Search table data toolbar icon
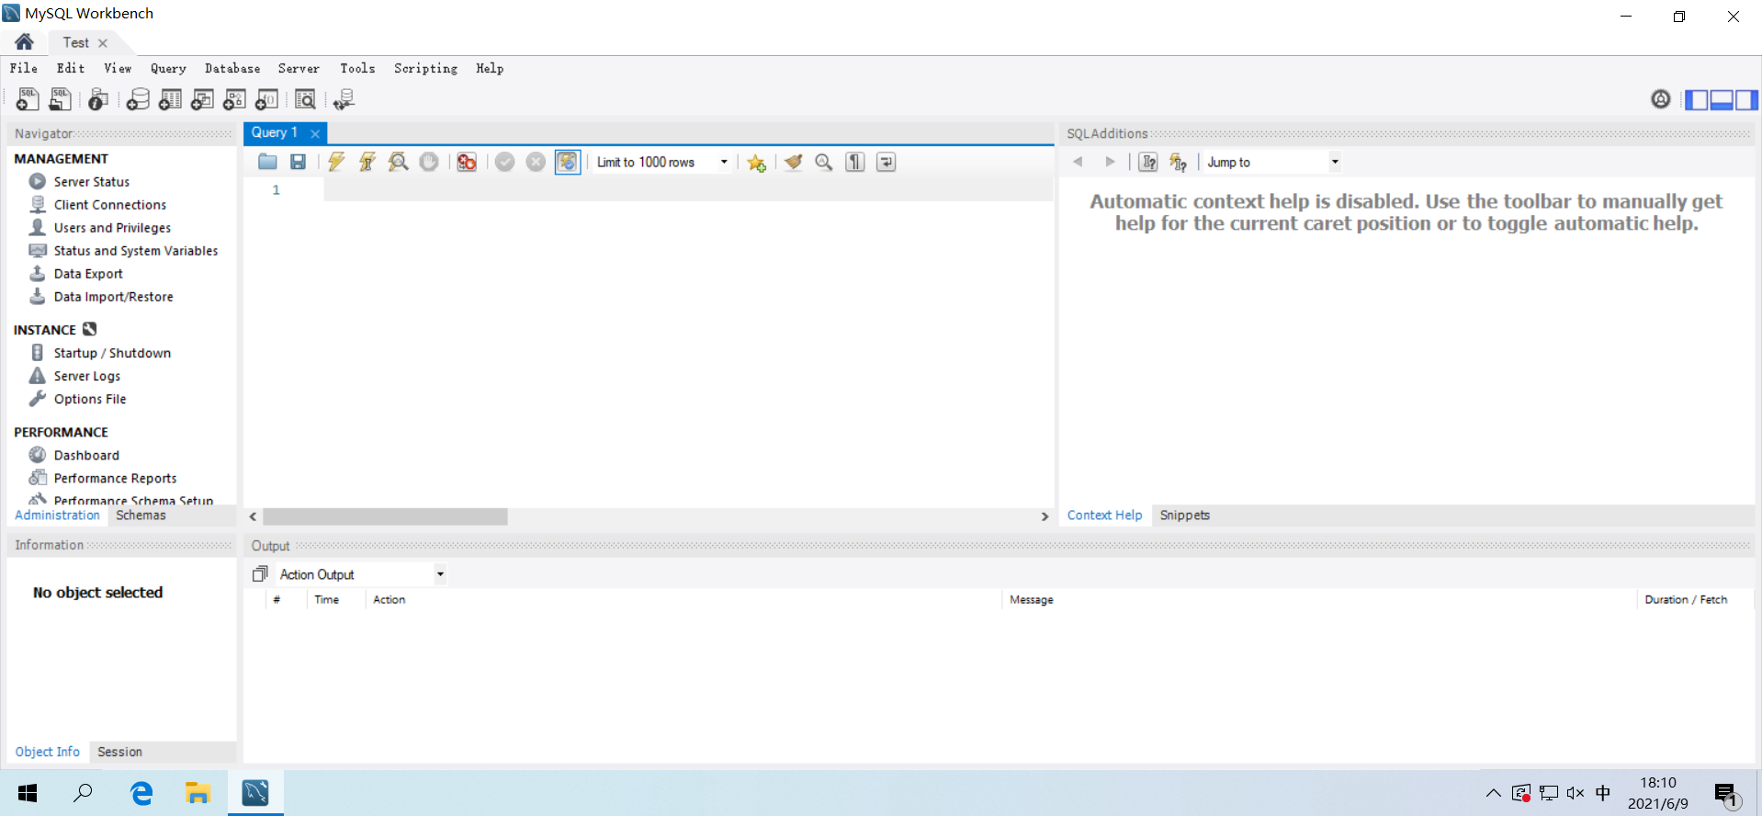 pyautogui.click(x=305, y=99)
